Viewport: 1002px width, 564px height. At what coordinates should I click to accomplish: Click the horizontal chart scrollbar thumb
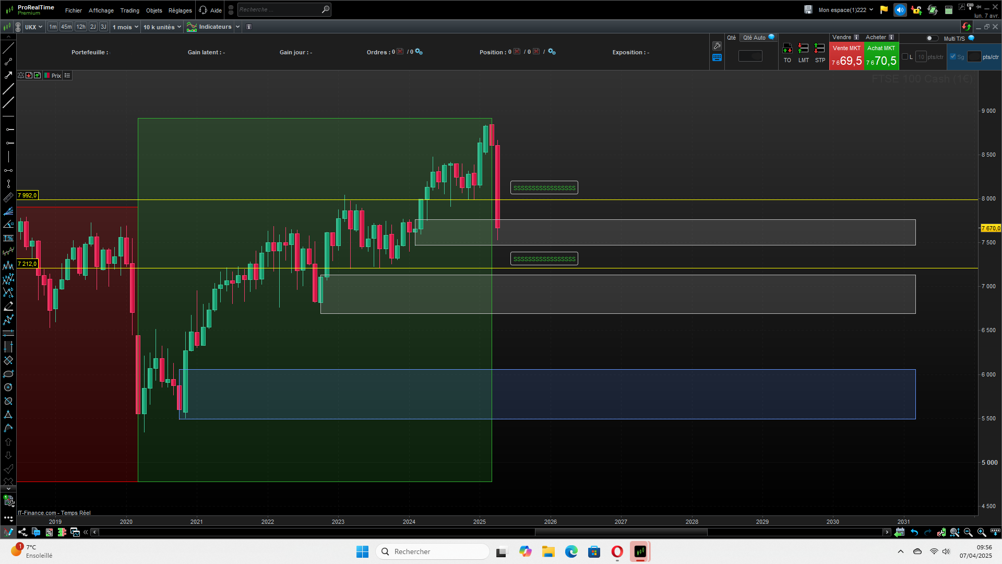(x=621, y=532)
